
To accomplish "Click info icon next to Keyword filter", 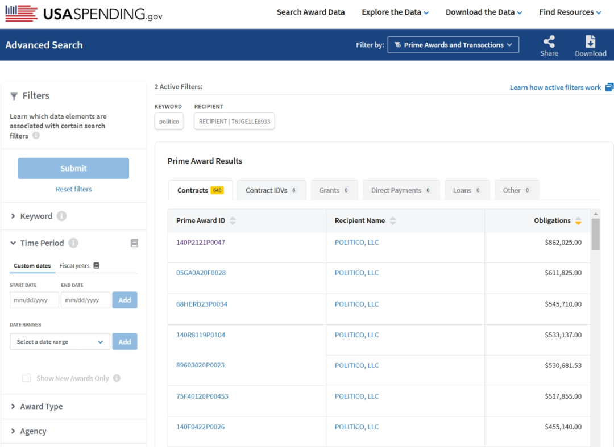I will tap(61, 216).
